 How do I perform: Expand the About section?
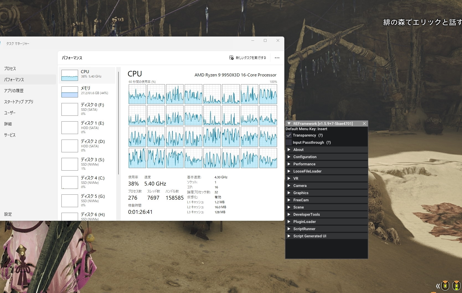coord(327,150)
